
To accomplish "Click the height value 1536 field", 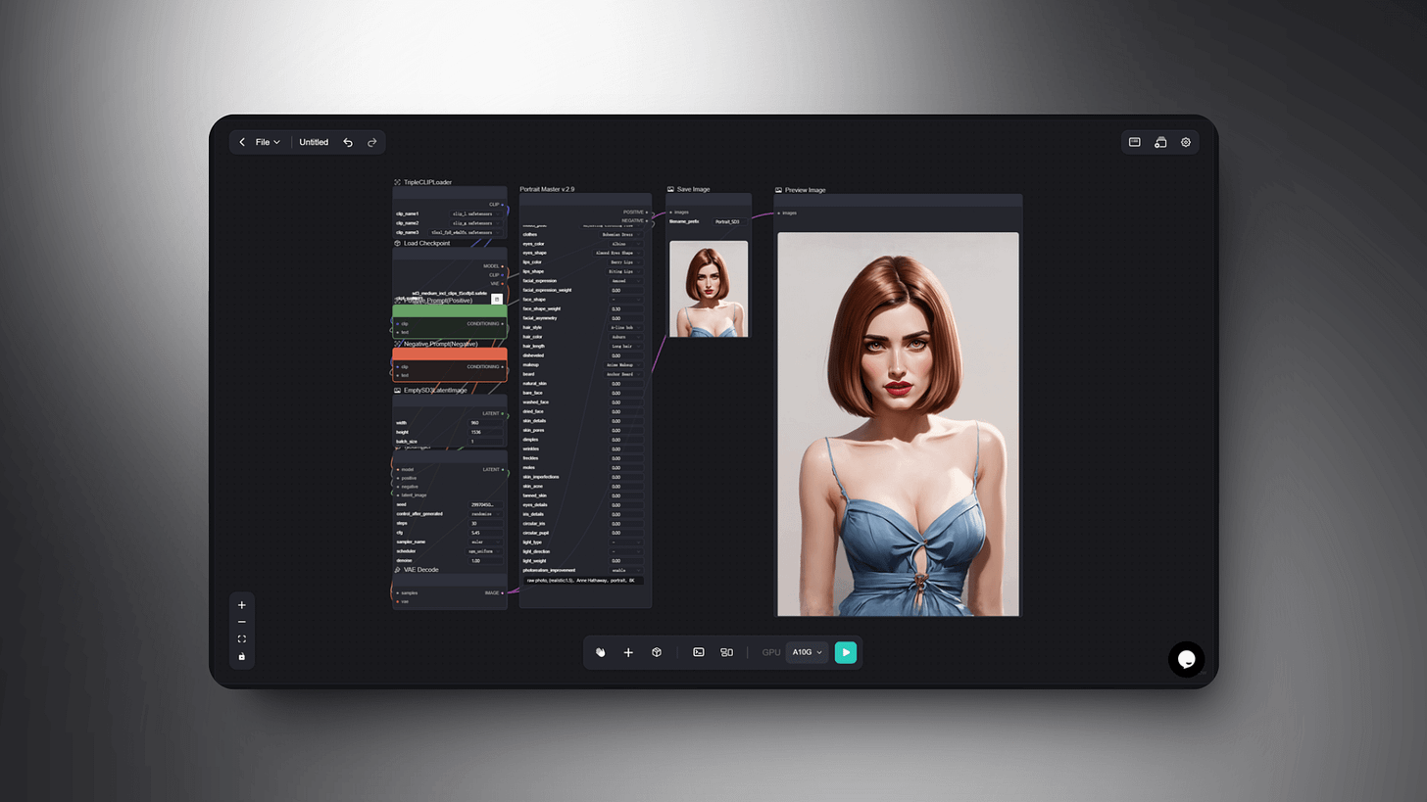I will (486, 432).
